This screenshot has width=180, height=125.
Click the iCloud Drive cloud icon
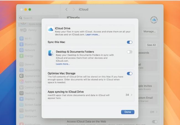51,30
